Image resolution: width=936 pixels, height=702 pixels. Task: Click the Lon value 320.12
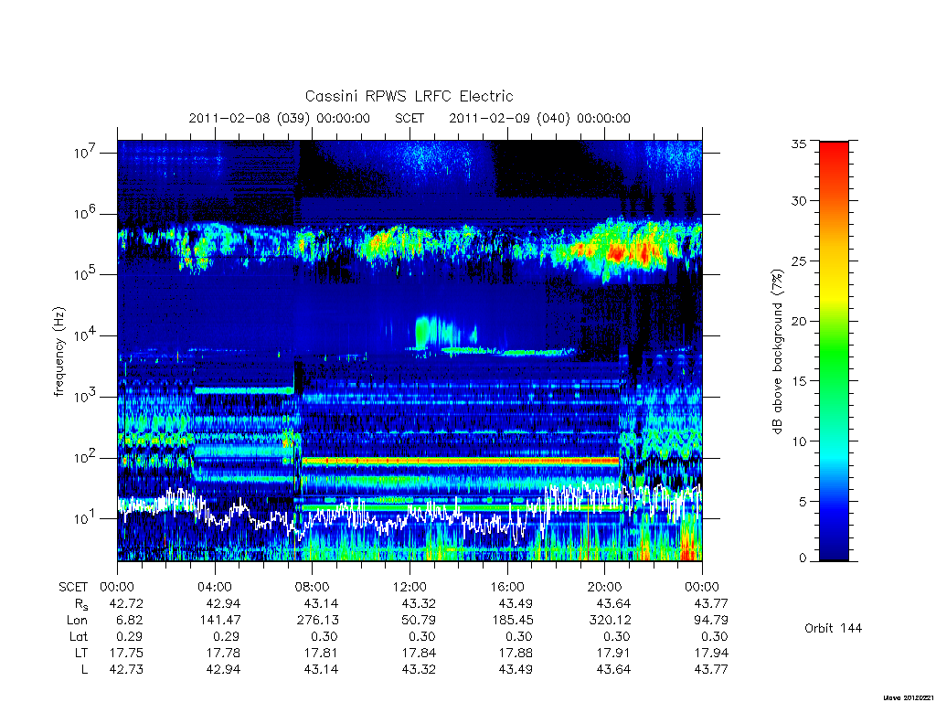pyautogui.click(x=610, y=621)
